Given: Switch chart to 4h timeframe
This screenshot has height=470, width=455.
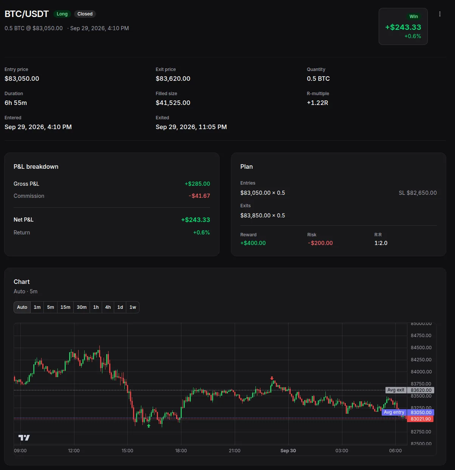Looking at the screenshot, I should click(x=108, y=307).
